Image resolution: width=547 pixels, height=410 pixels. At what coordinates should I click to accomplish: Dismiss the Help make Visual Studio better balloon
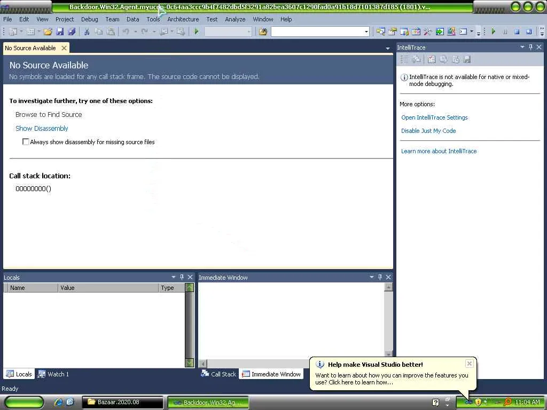click(x=470, y=364)
